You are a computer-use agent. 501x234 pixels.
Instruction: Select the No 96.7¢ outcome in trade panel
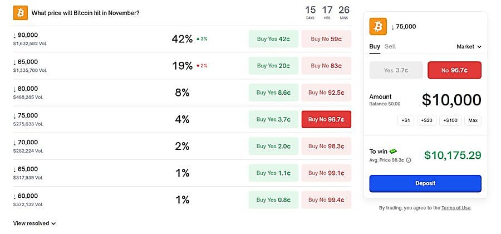click(x=454, y=70)
